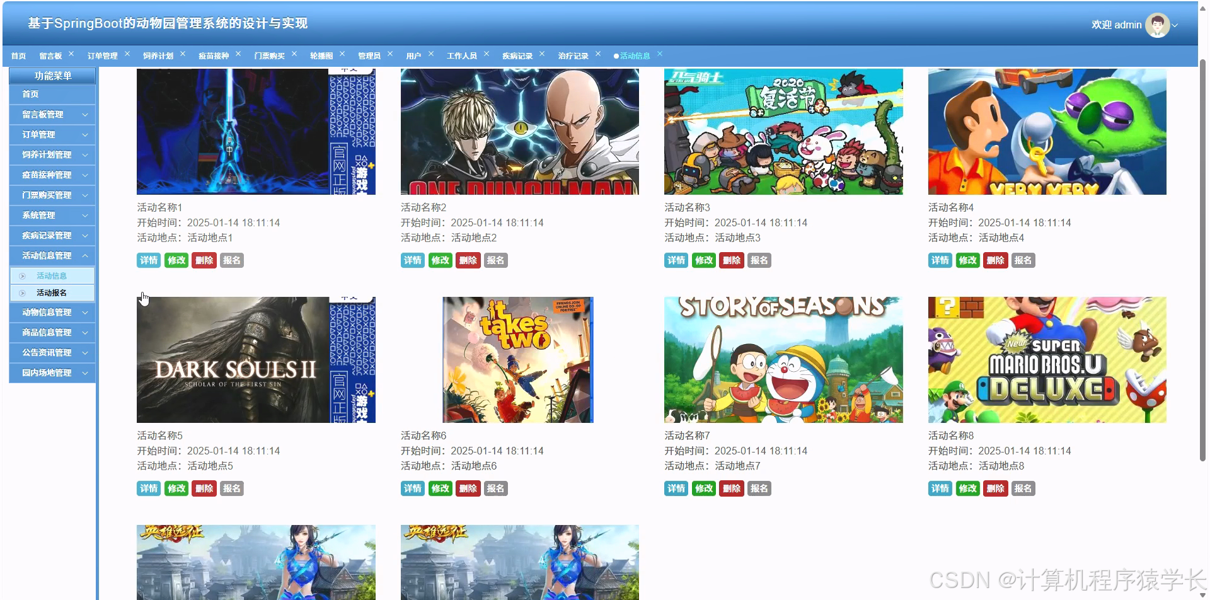
Task: Click the circle icon beside sidebar 活动信息
Action: coord(23,276)
